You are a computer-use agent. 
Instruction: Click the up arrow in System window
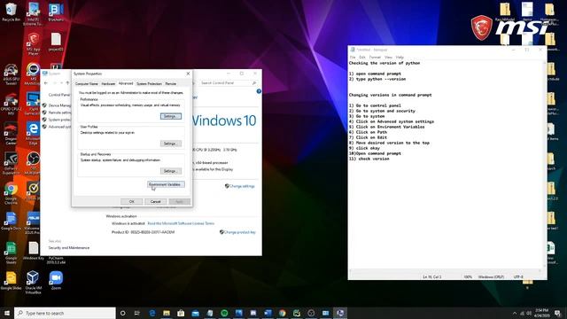click(x=67, y=82)
